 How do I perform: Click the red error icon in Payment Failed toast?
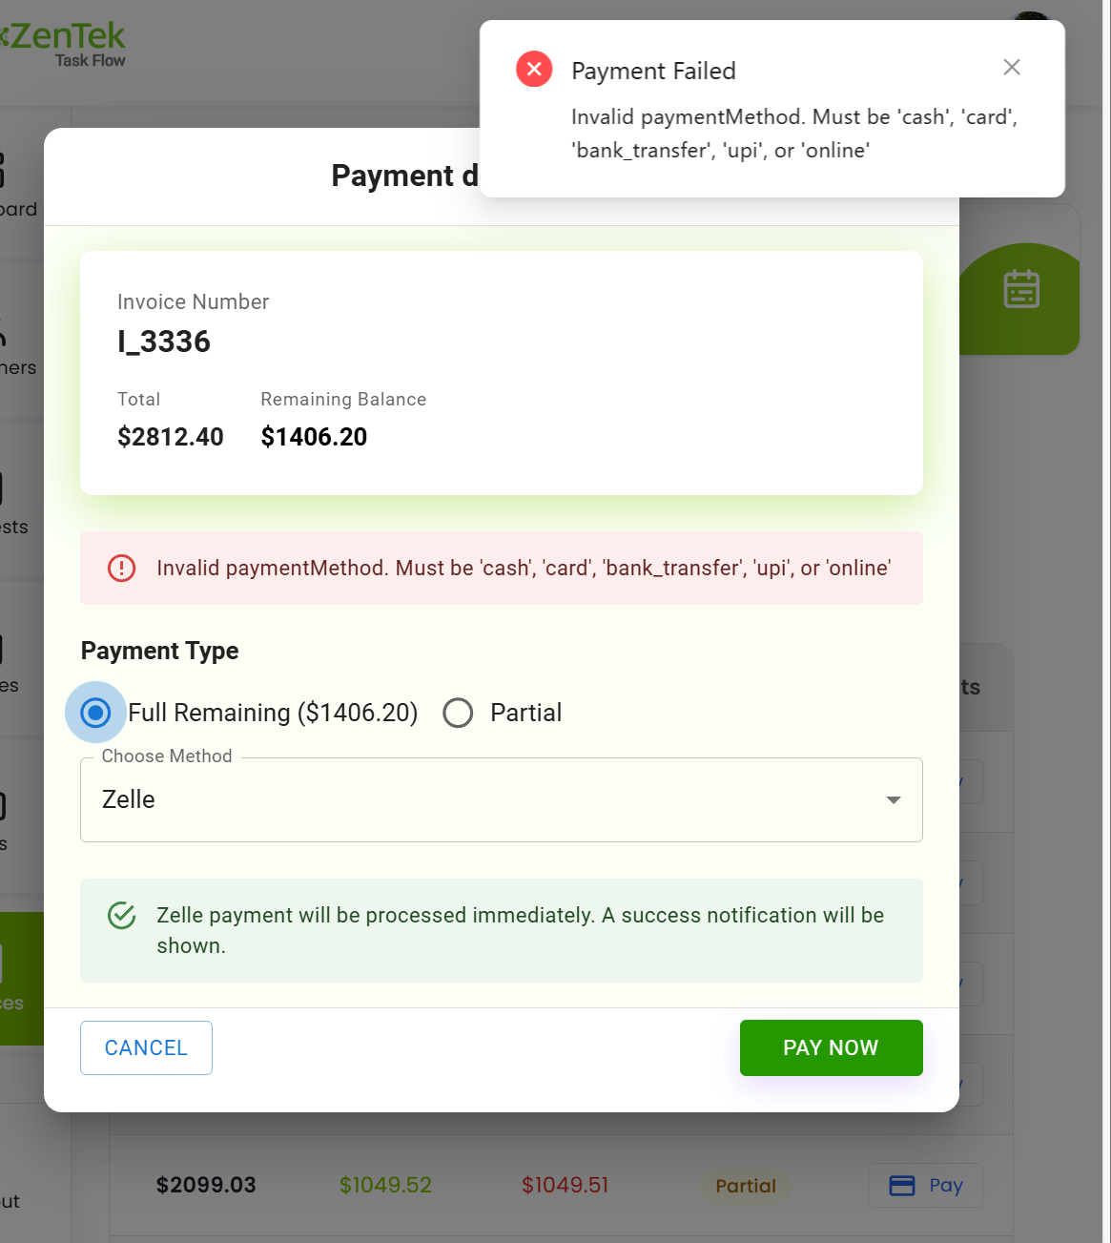tap(534, 70)
